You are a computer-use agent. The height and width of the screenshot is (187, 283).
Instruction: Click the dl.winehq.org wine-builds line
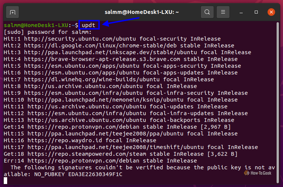tap(109, 79)
